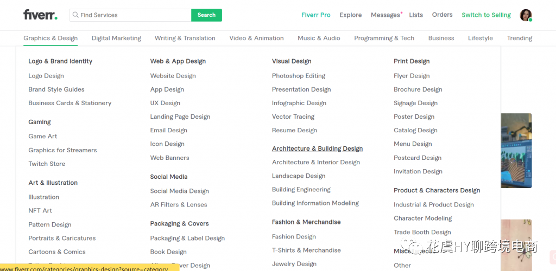Choose Logo Design from the menu

click(46, 76)
